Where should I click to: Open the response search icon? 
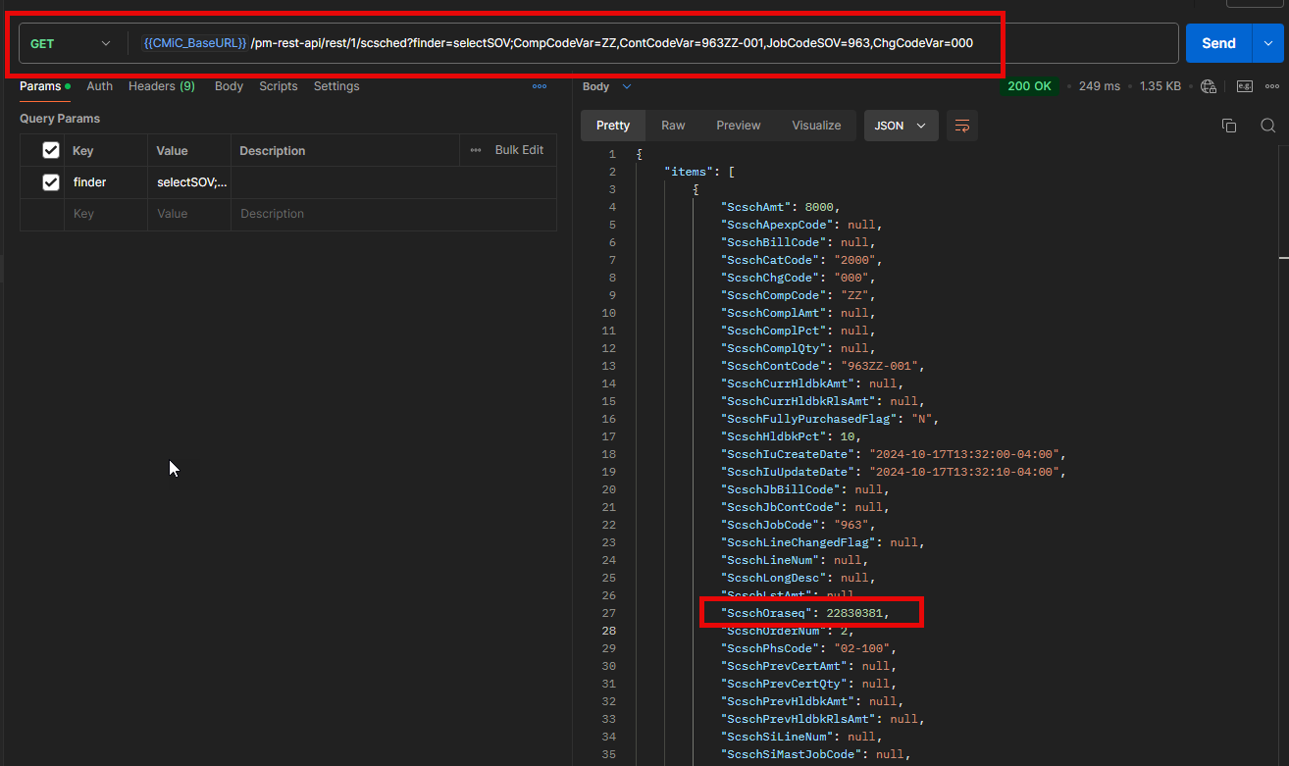click(1267, 126)
